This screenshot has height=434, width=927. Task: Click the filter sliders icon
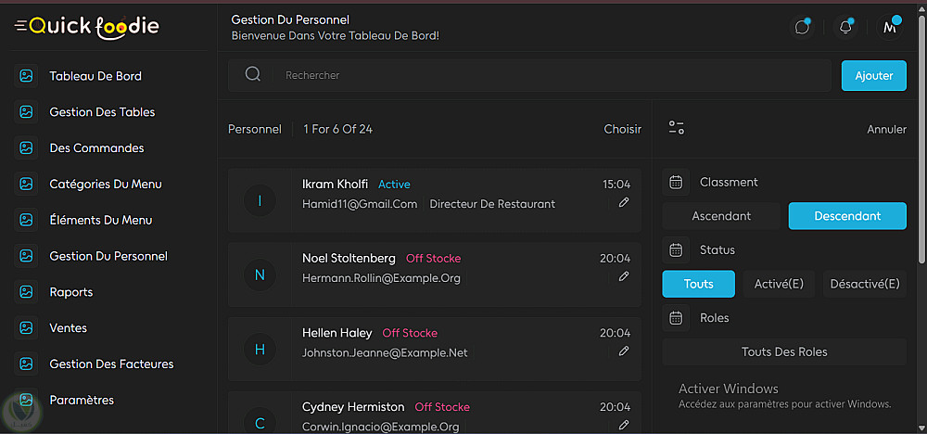tap(677, 128)
